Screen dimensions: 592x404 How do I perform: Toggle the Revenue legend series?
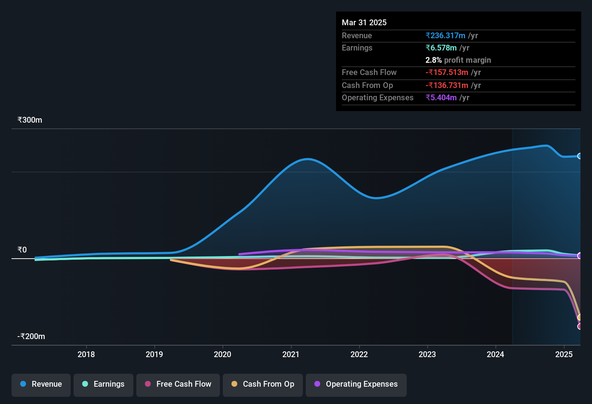coord(41,385)
